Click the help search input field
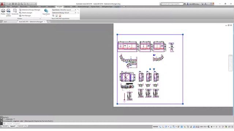Image resolution: width=234 pixels, height=131 pixels. pos(172,4)
